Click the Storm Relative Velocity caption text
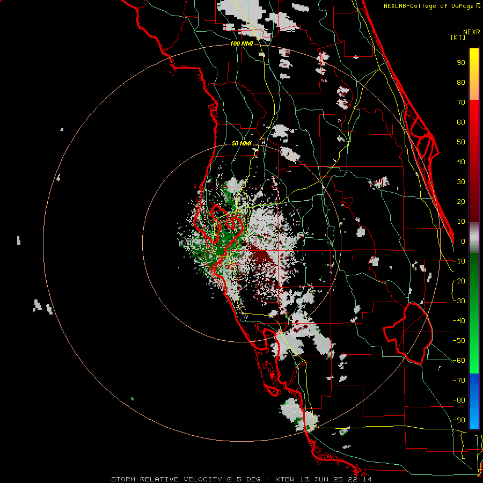Image resolution: width=483 pixels, height=483 pixels. [x=241, y=479]
